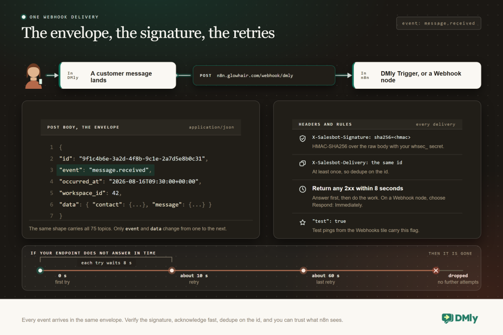Click the about 10 s retry marker
The image size is (503, 335).
pyautogui.click(x=172, y=271)
